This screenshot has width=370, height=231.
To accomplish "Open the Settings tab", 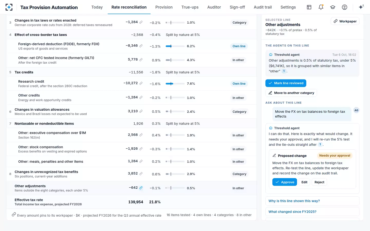I will [288, 7].
